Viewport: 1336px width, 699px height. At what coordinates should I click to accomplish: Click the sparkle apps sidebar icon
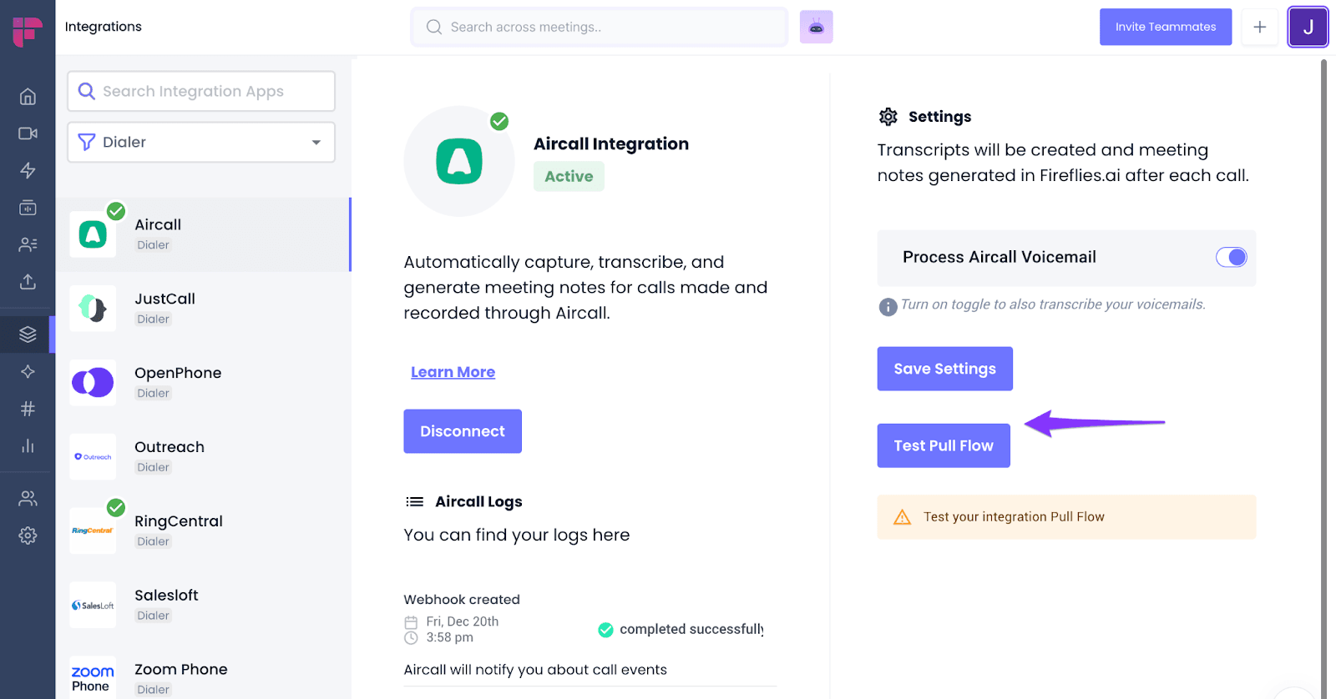[28, 371]
